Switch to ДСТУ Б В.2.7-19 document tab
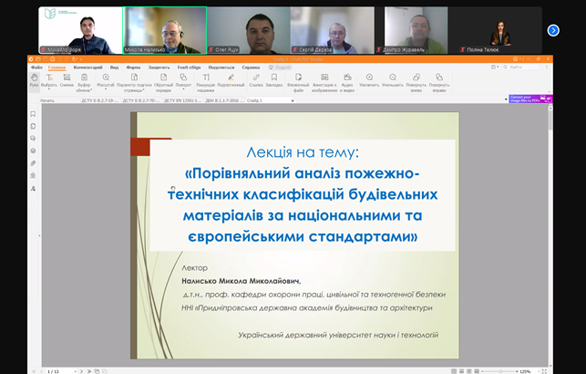Viewport: 586px width, 374px height. pyautogui.click(x=100, y=100)
